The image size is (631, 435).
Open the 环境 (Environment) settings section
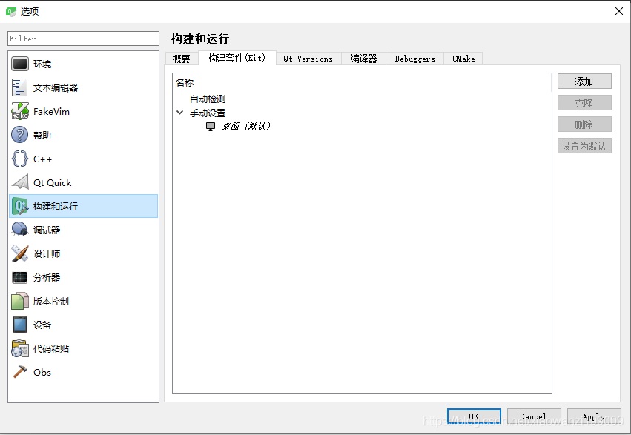pos(45,64)
